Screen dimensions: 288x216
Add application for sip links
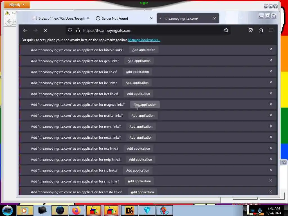click(138, 170)
